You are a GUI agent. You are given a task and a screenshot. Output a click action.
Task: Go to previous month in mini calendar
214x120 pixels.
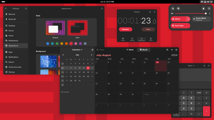pyautogui.click(x=63, y=55)
